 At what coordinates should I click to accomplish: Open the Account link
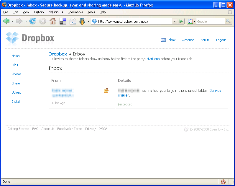tap(188, 40)
